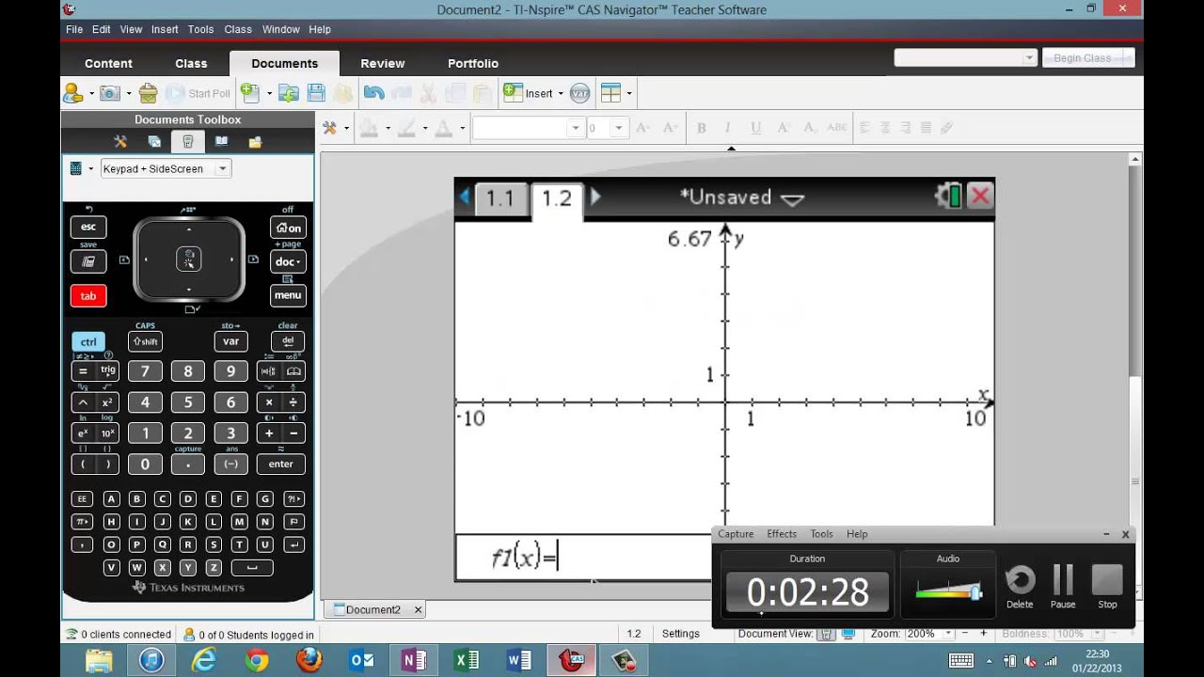Screen dimensions: 1204x677
Task: Switch to the Review tab
Action: pos(383,63)
